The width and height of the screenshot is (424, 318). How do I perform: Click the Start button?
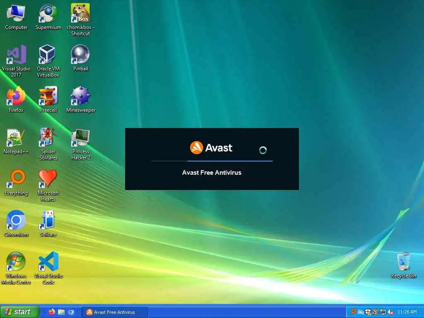[x=19, y=312]
